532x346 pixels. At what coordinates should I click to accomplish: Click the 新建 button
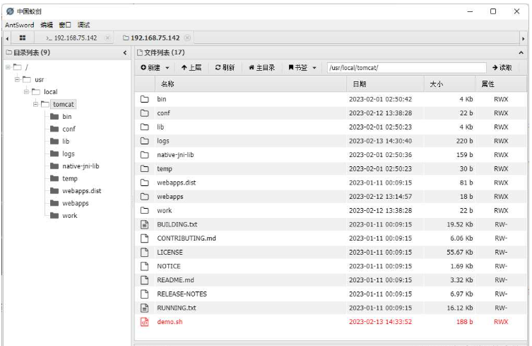pyautogui.click(x=150, y=68)
